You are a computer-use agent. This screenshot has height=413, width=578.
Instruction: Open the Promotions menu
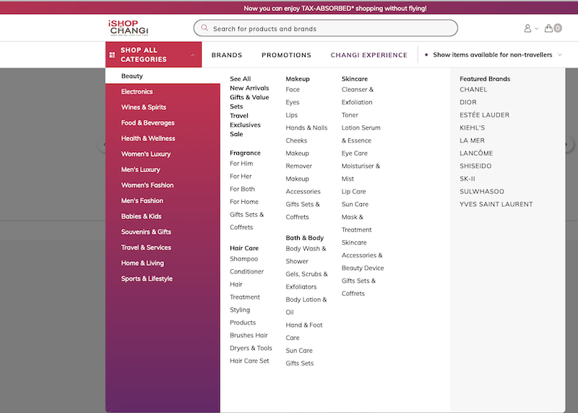286,55
